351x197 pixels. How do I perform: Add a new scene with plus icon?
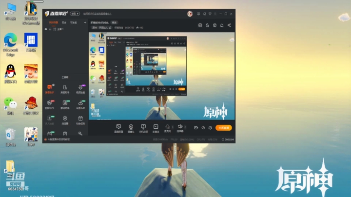85,22
